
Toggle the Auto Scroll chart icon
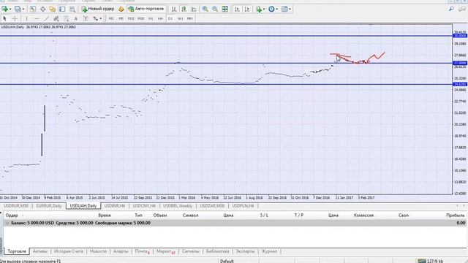[237, 9]
